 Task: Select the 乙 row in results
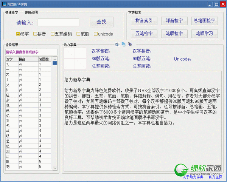pyautogui.click(x=28, y=74)
